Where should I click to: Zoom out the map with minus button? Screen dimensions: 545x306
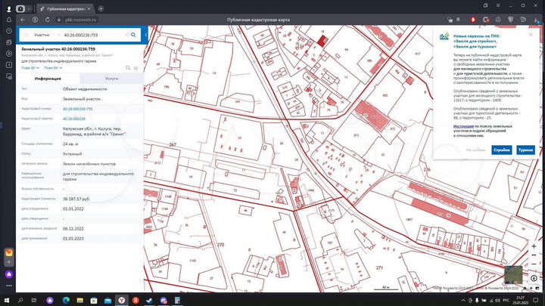tap(534, 264)
